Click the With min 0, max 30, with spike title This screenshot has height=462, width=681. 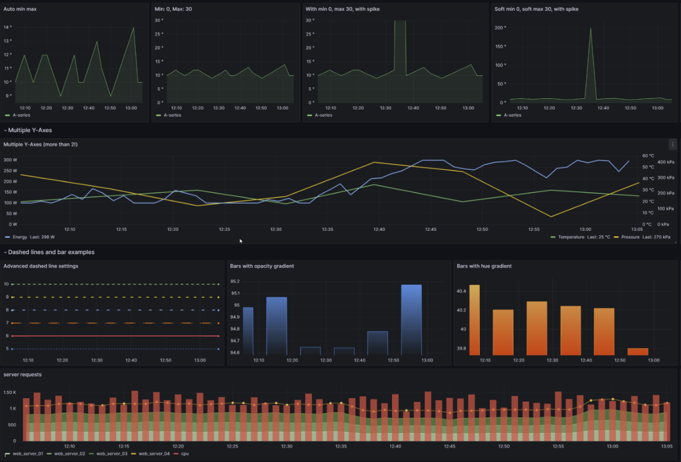[343, 9]
